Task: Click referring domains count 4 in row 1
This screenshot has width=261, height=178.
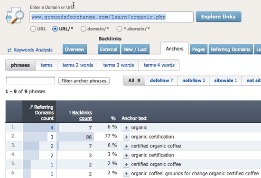Action: click(x=52, y=128)
